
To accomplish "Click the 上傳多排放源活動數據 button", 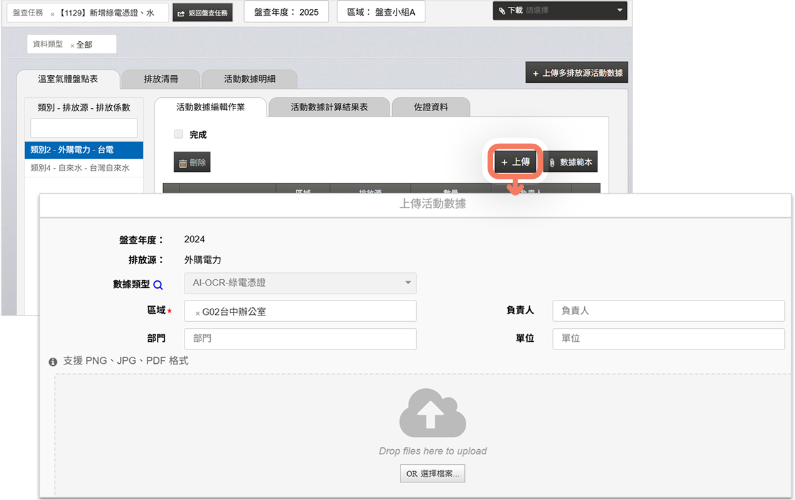I will 577,73.
